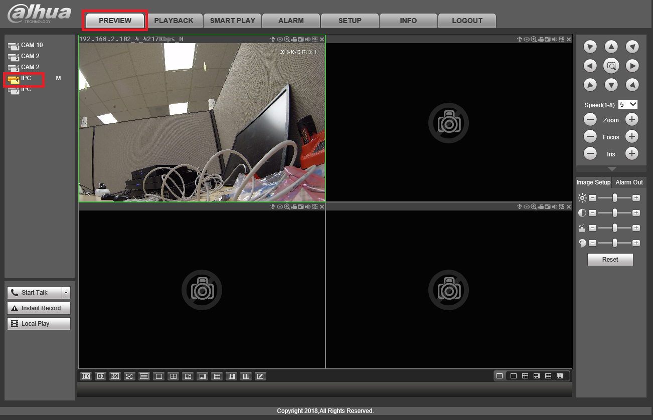Increase Zoom with the plus button
This screenshot has height=420, width=653.
coord(632,120)
